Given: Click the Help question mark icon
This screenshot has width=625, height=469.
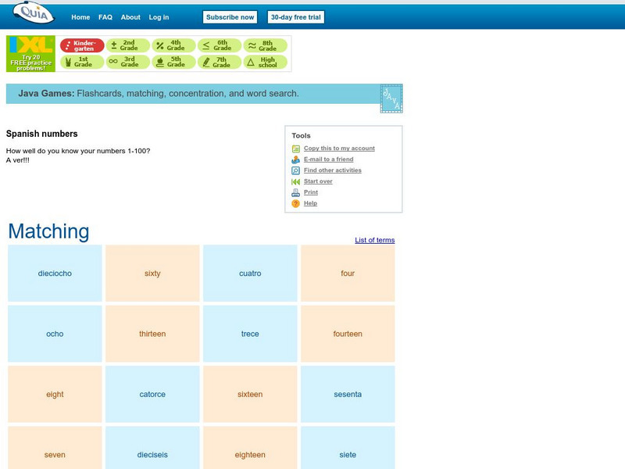Looking at the screenshot, I should coord(295,204).
